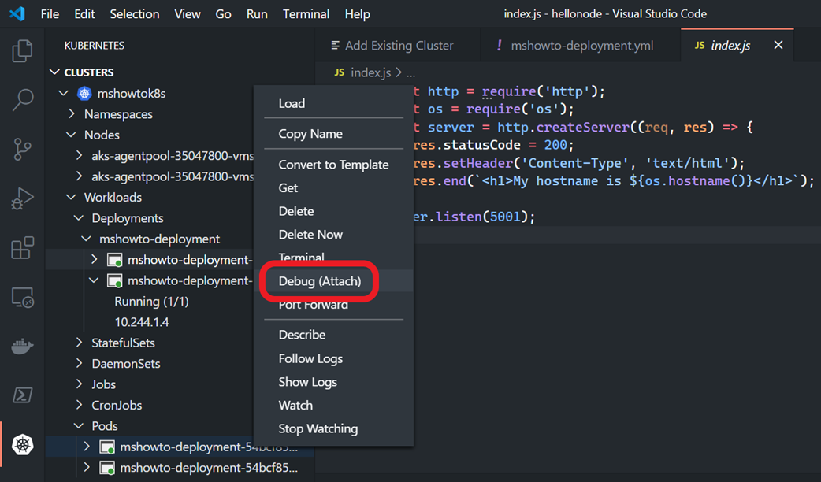Open the Edit menu

point(84,13)
